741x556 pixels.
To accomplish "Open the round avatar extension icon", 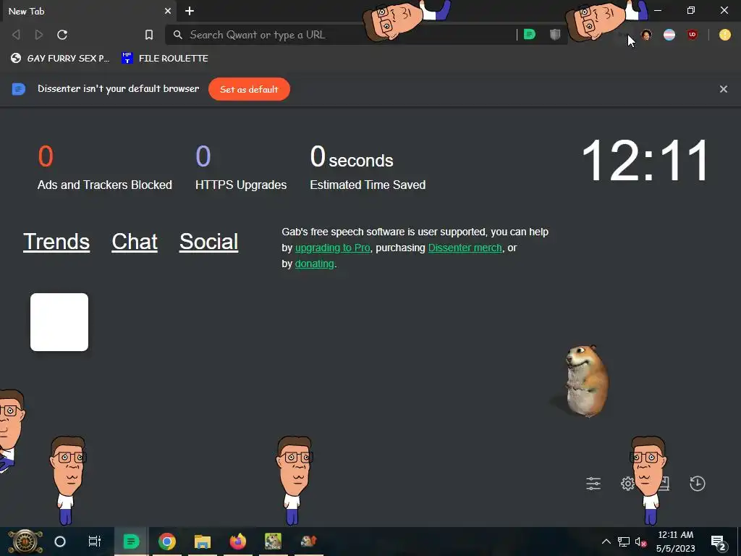I will 646,35.
